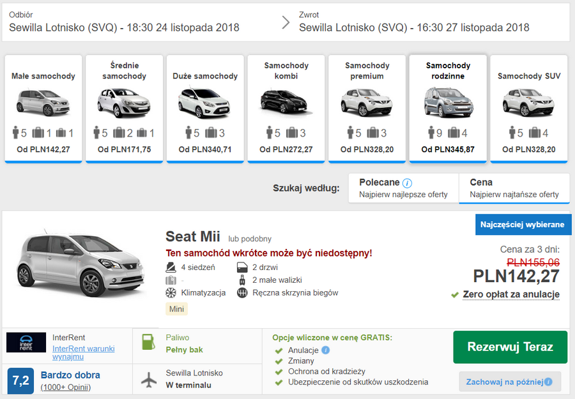
Task: Select the Małe samochody category
Action: click(x=43, y=109)
